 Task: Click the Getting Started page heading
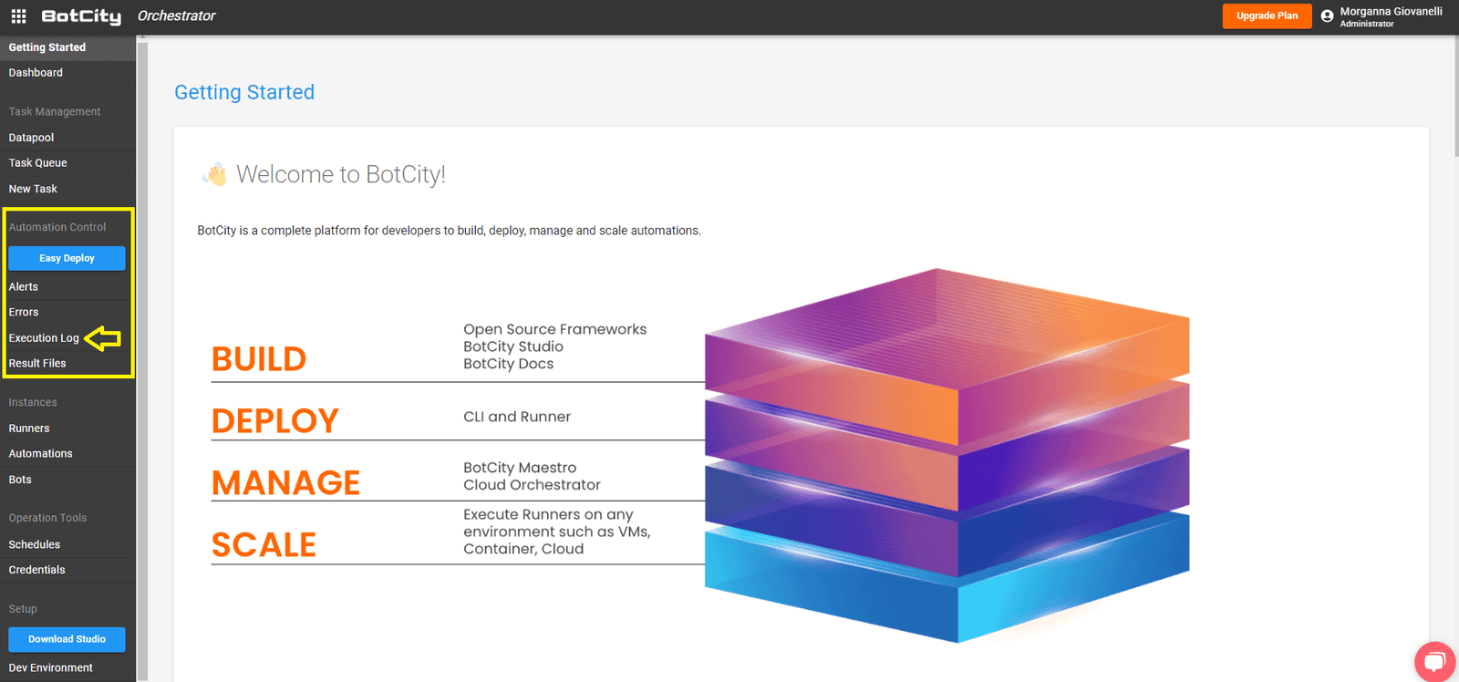pyautogui.click(x=244, y=92)
